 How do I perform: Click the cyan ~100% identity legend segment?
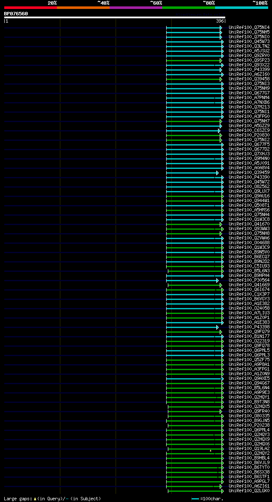[241, 7]
